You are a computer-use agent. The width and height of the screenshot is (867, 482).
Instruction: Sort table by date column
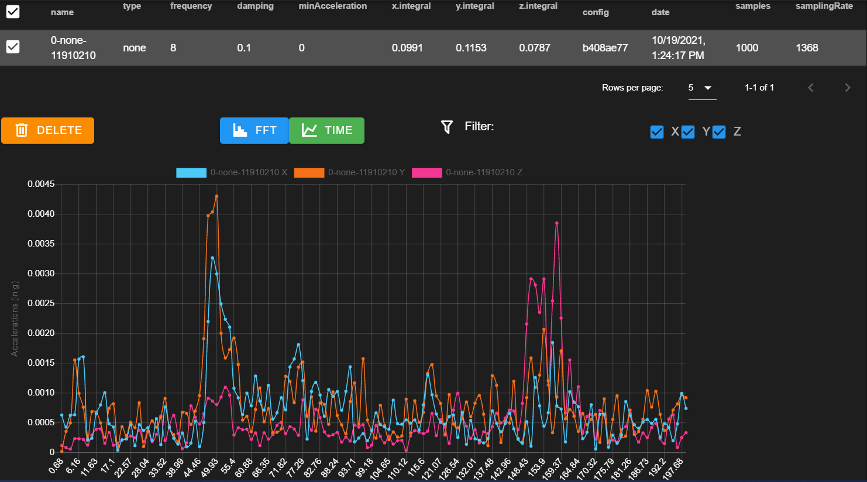(x=660, y=12)
